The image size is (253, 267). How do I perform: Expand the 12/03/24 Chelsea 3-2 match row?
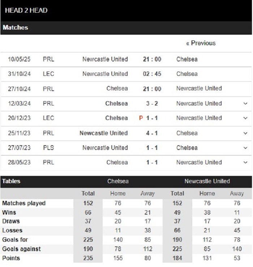pos(245,103)
